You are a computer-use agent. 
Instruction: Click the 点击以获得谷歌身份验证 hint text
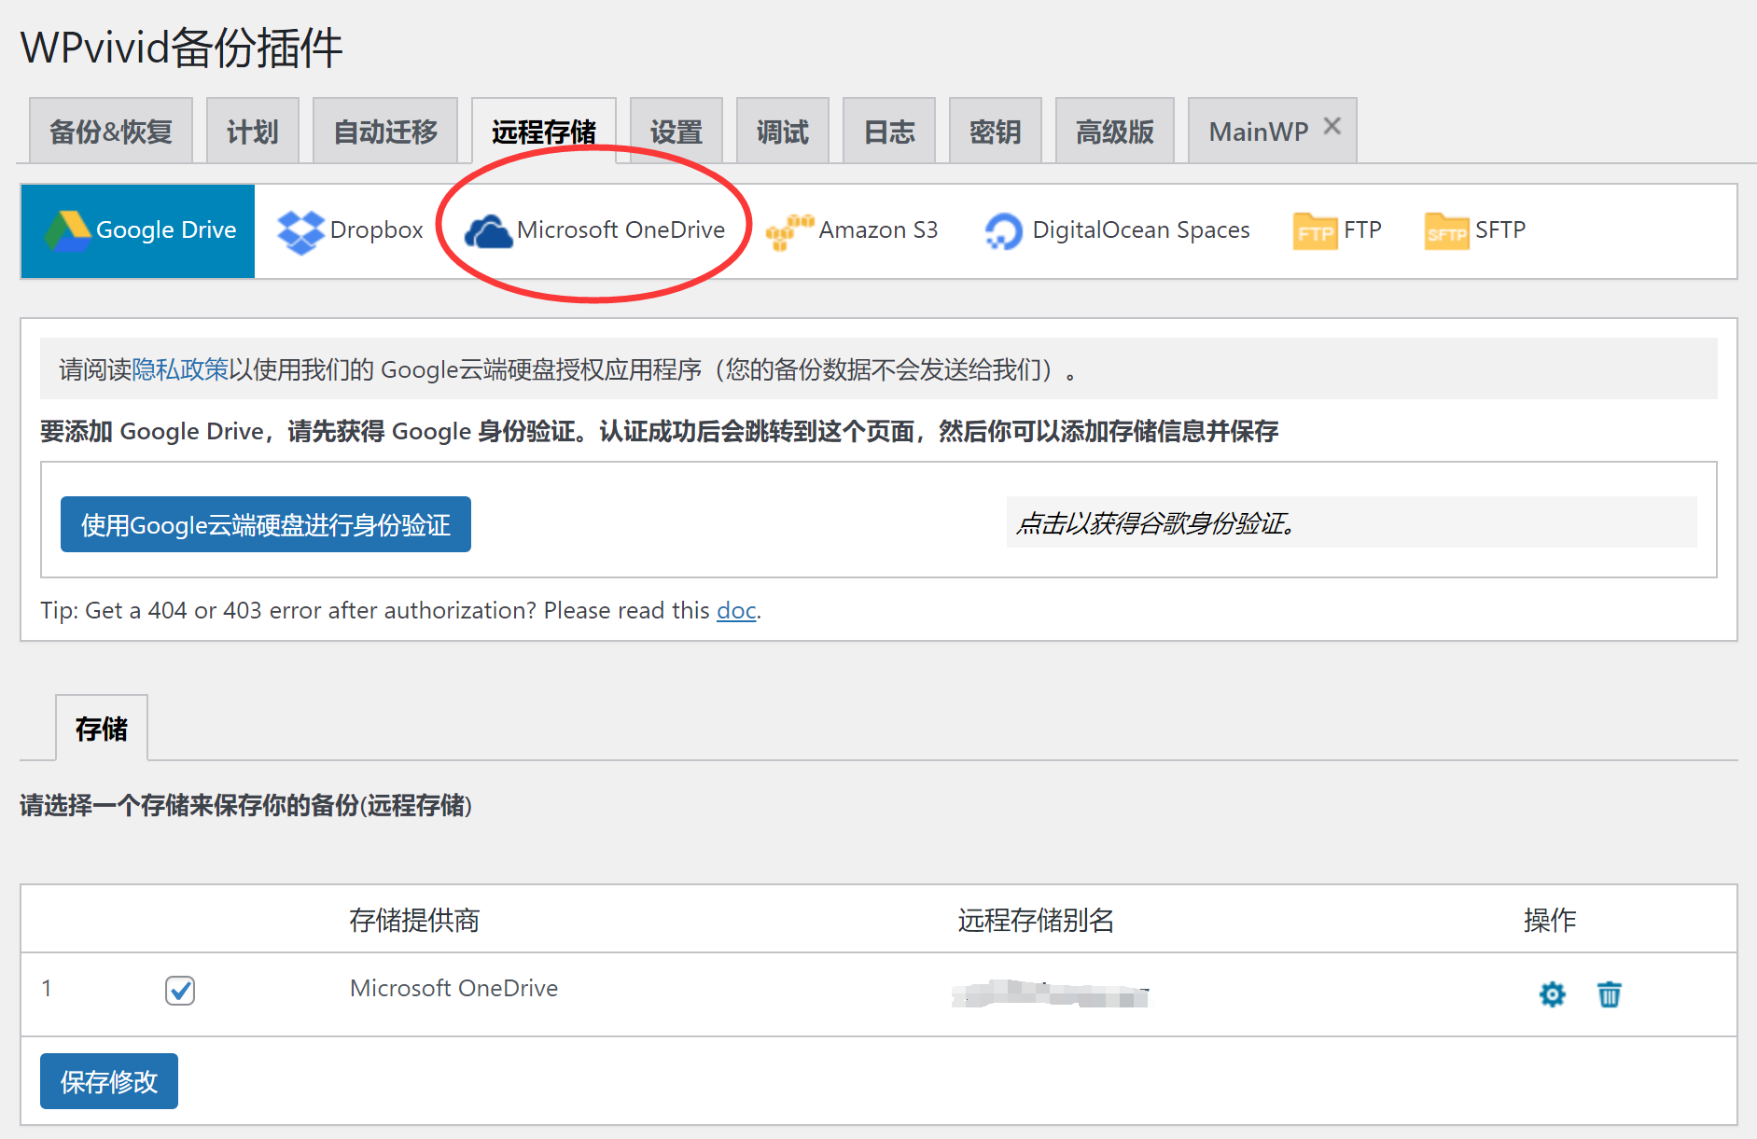point(1156,523)
